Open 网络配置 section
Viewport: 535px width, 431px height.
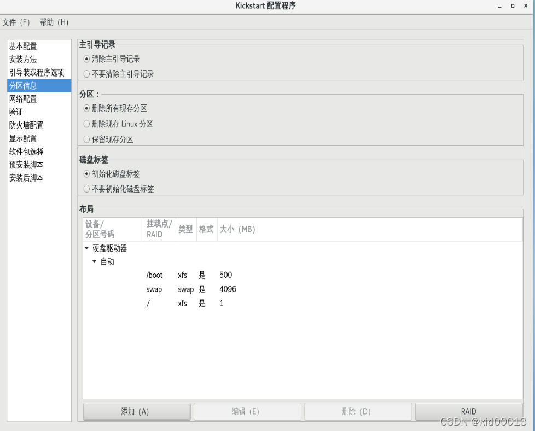click(x=39, y=99)
